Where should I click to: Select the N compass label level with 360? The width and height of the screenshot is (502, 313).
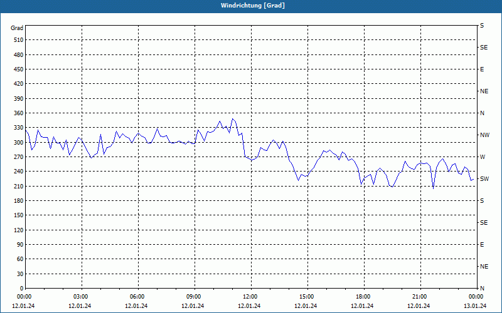click(482, 113)
